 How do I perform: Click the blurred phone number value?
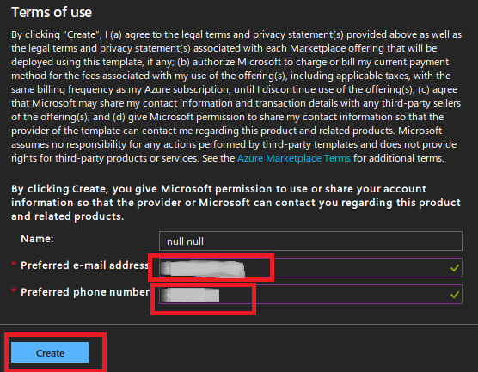coord(190,295)
